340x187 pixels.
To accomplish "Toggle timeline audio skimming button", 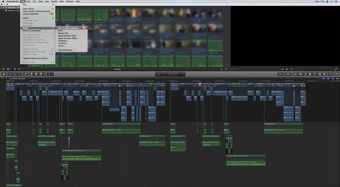I will click(x=328, y=79).
